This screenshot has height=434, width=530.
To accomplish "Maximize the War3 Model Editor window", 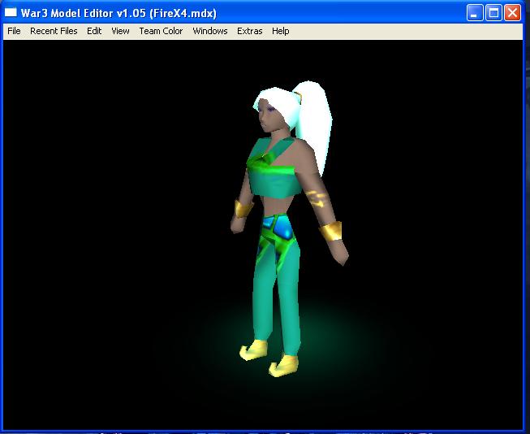I will coord(493,13).
